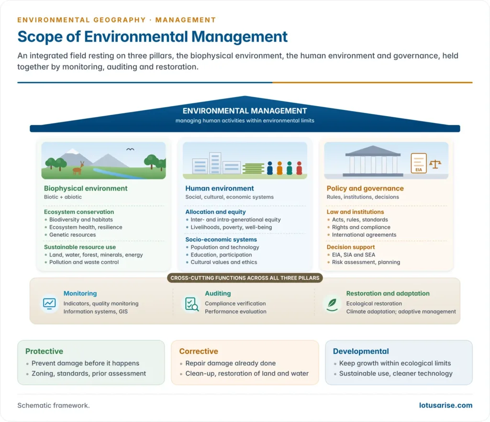Select the Developmental card heading

(361, 351)
